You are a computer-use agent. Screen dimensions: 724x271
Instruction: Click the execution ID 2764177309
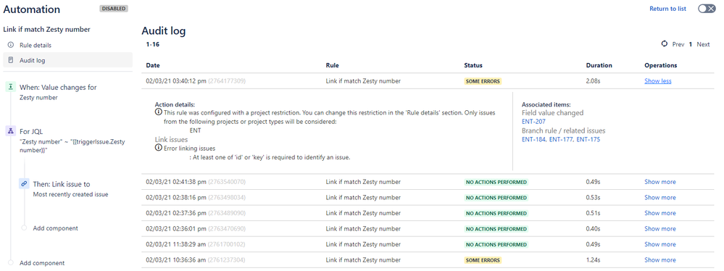pos(227,80)
